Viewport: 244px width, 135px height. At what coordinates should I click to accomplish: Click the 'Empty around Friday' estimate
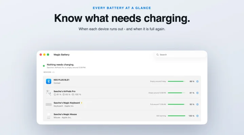158,81
